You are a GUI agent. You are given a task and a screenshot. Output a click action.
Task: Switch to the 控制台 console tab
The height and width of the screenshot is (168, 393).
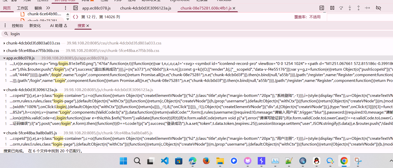17,25
